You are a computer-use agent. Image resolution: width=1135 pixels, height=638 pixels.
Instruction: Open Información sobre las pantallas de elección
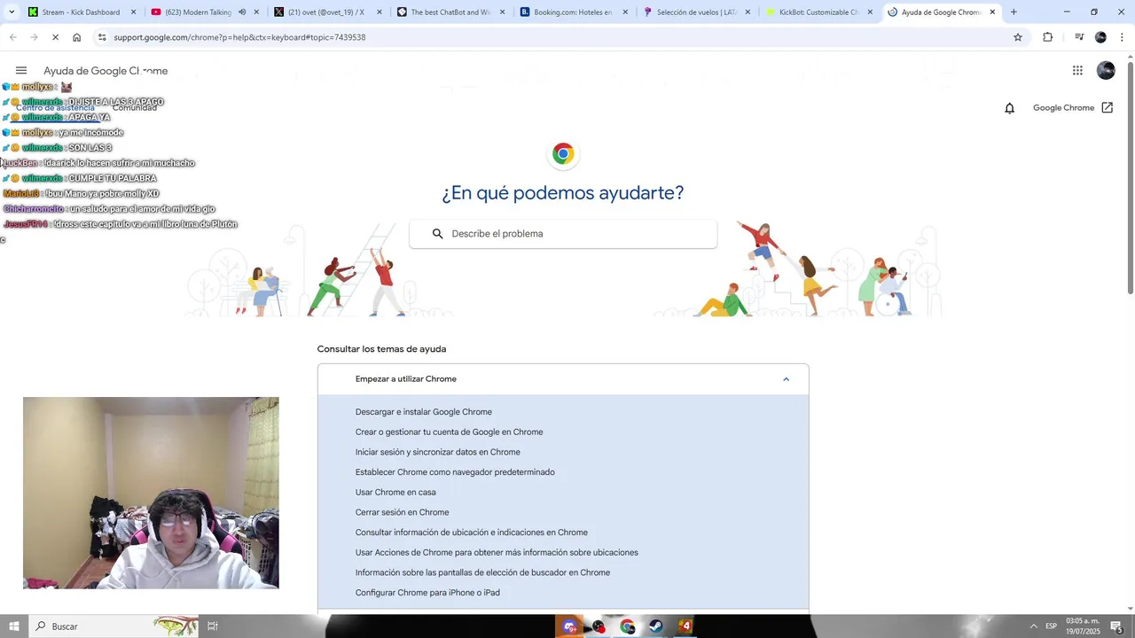click(x=482, y=572)
